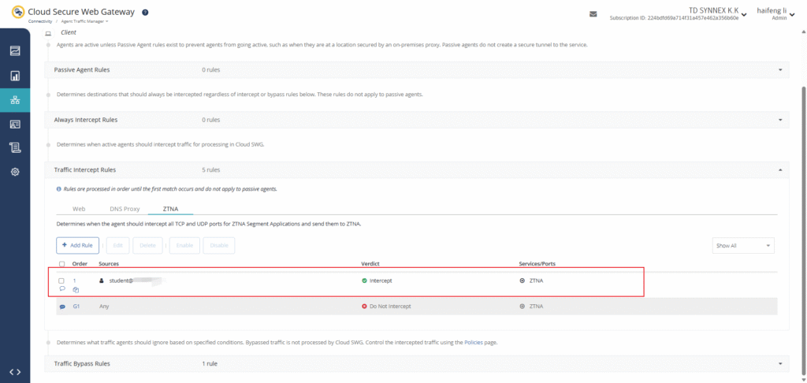This screenshot has width=807, height=383.
Task: Open the TD SYNNEX K.K account dropdown
Action: 744,14
